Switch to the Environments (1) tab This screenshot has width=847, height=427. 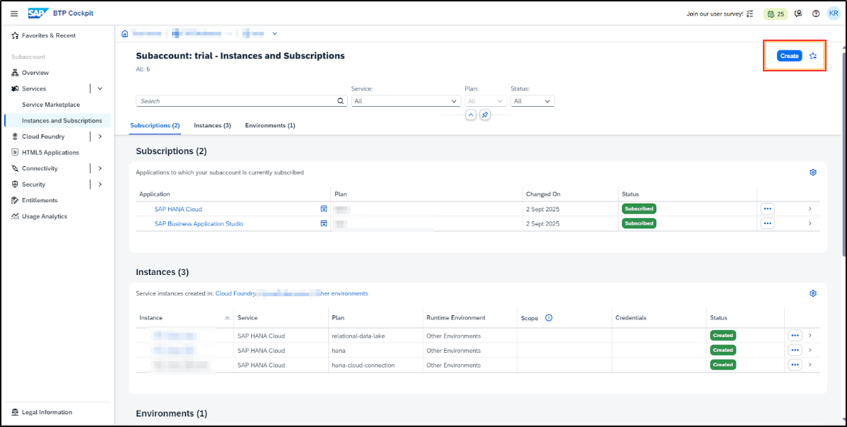click(x=269, y=125)
